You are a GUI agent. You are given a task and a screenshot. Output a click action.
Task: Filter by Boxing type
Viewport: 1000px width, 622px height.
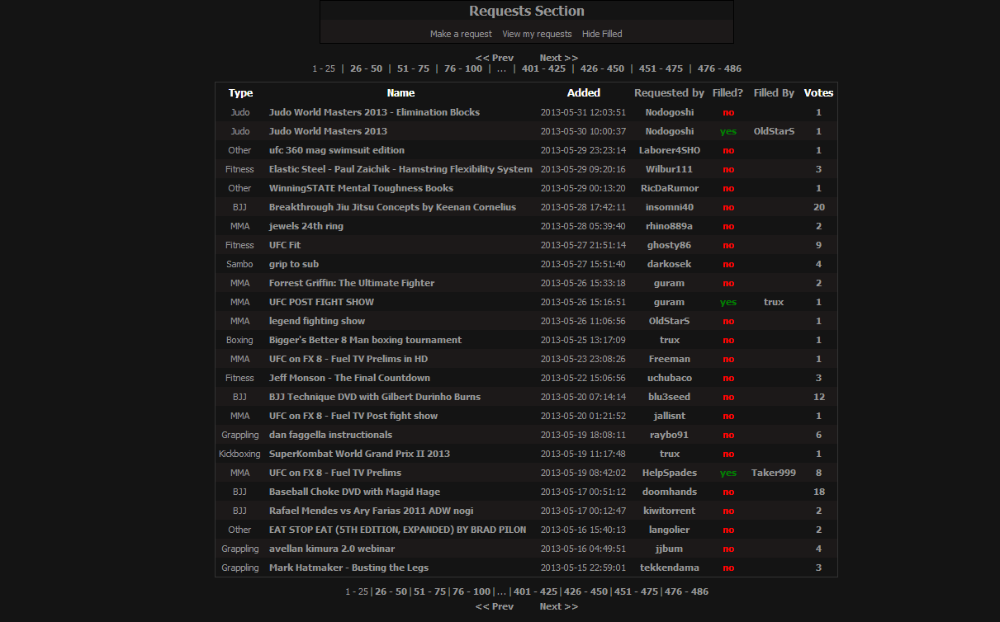point(239,340)
